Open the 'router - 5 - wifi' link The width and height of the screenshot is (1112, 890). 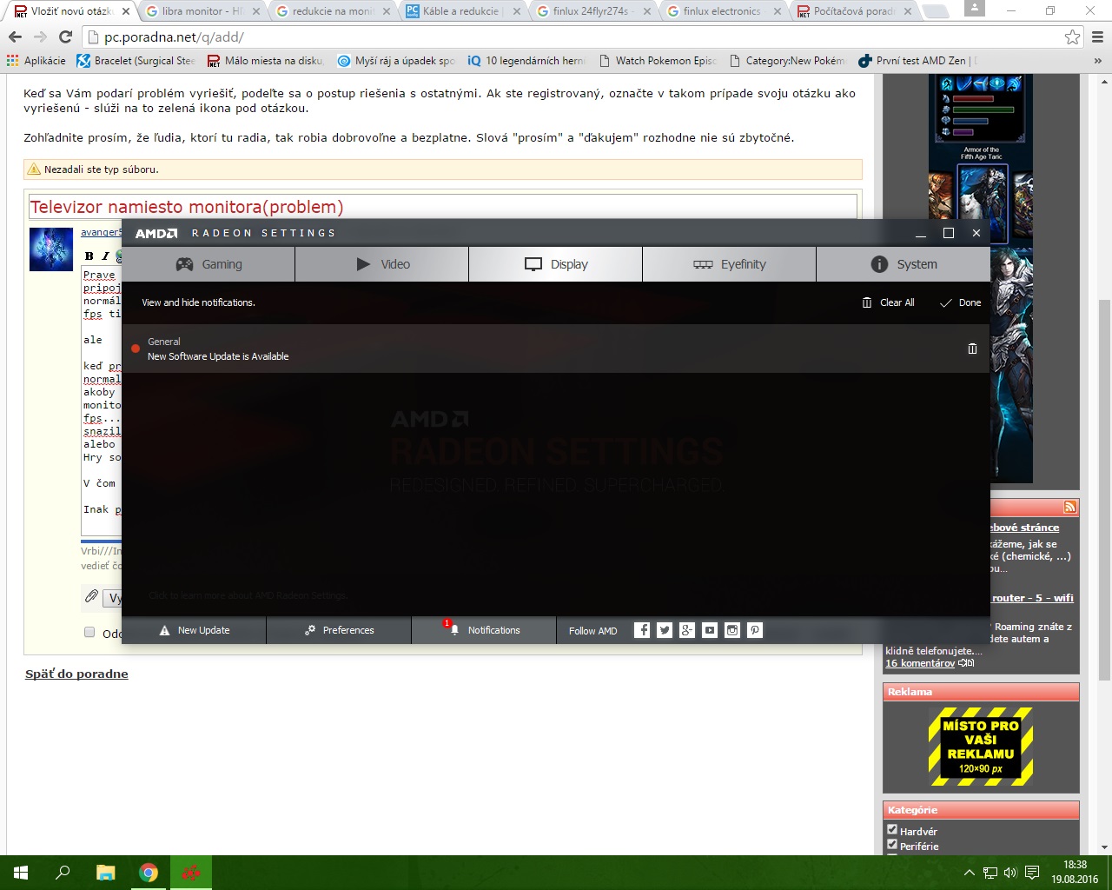point(1033,598)
